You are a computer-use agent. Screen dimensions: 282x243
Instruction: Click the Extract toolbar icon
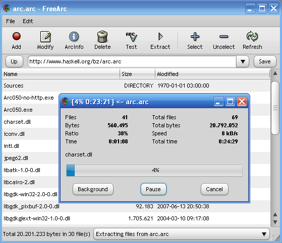[160, 37]
